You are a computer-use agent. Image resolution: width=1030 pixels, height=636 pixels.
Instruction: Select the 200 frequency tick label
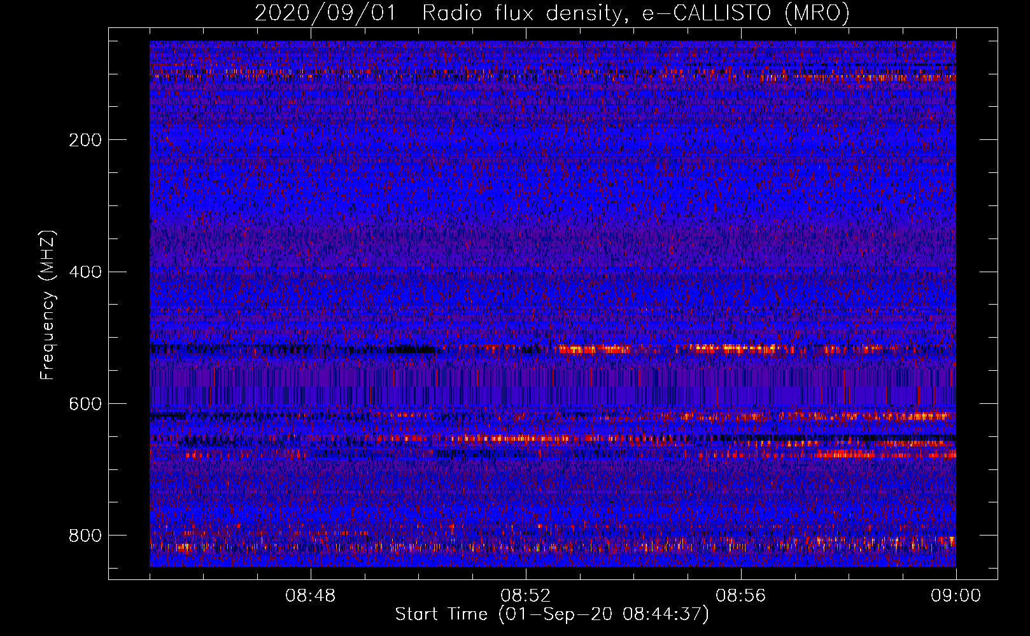85,140
